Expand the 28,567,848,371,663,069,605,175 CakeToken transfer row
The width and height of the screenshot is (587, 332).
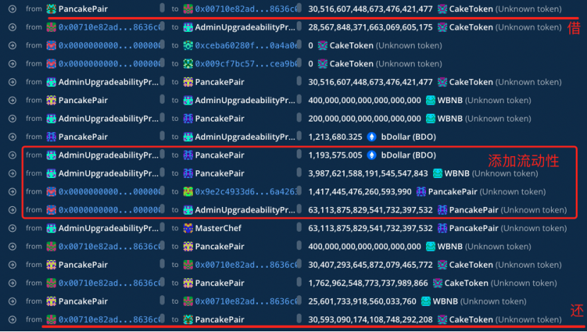(12, 28)
